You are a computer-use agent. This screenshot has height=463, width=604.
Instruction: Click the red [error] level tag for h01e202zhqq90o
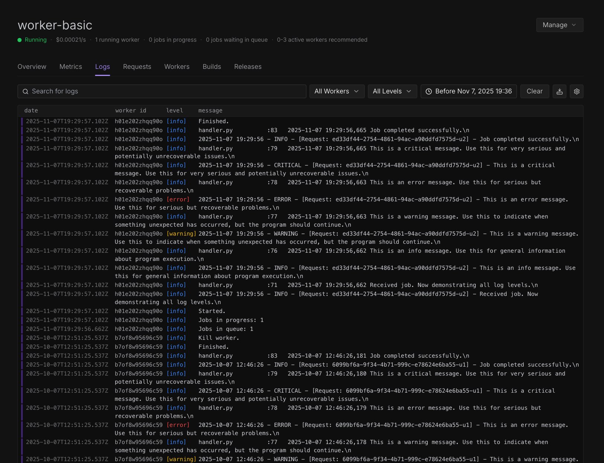178,199
